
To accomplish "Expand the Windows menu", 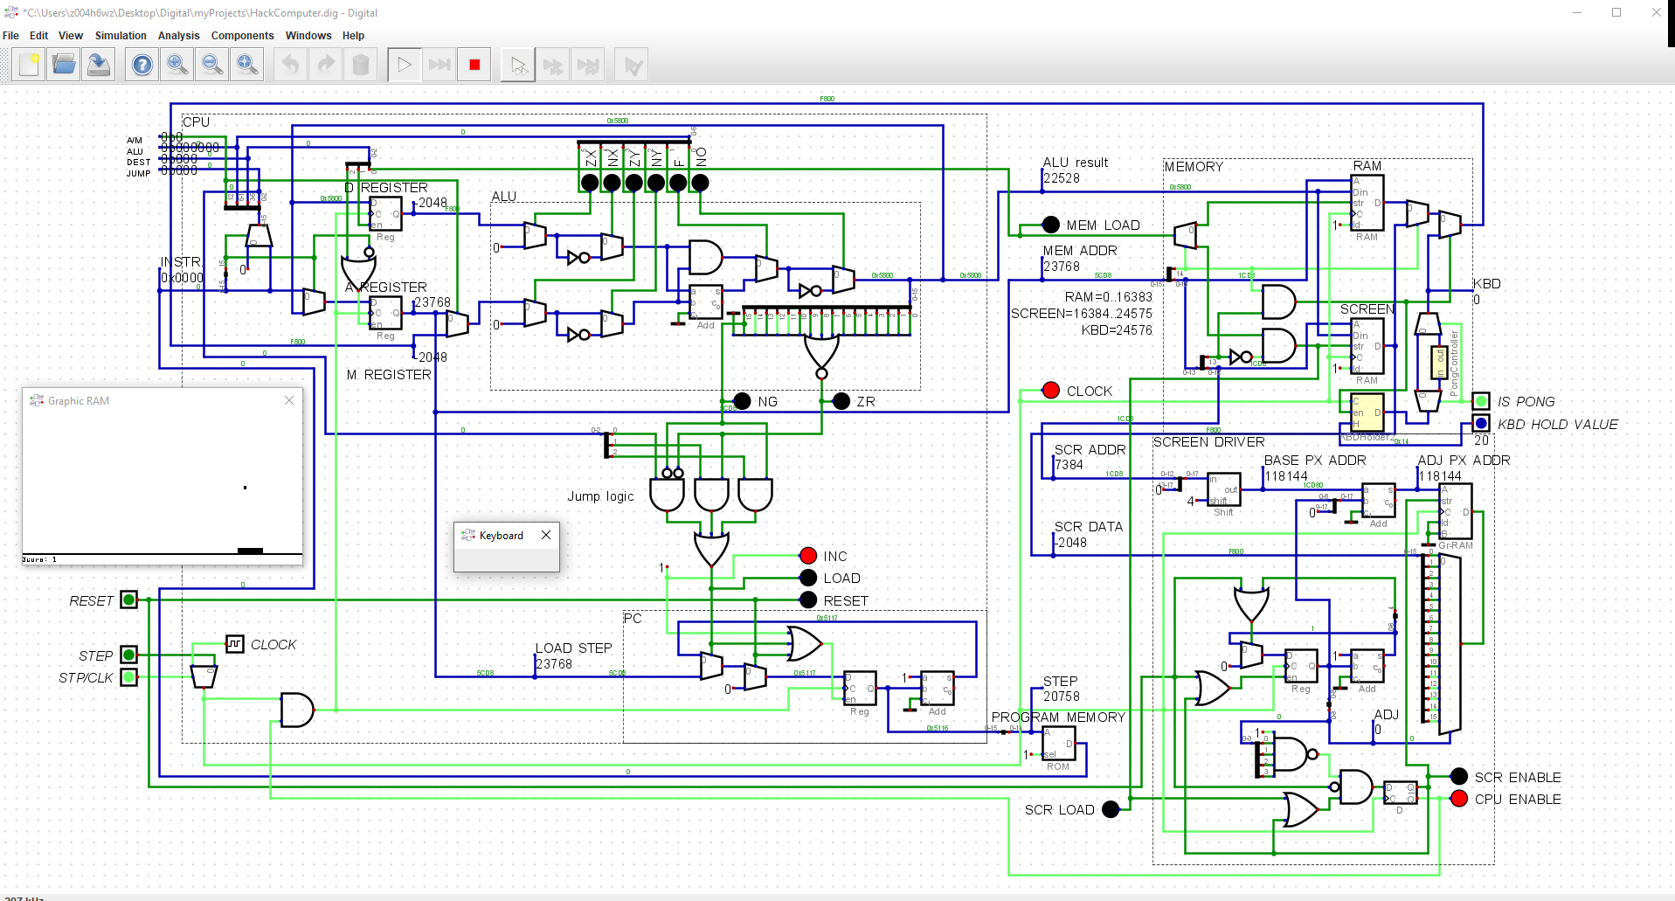I will 308,36.
